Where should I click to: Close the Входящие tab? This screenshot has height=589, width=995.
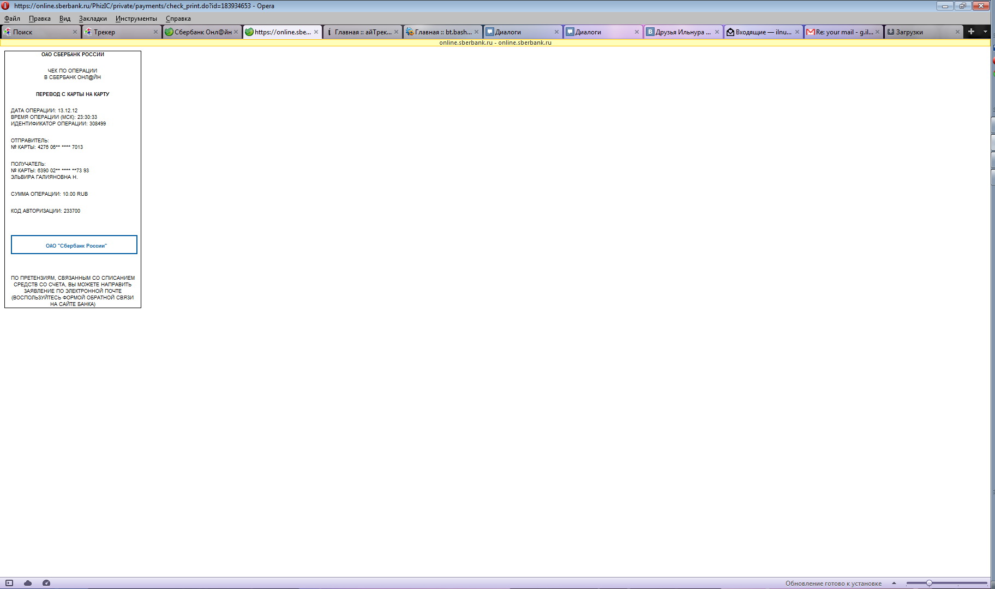[797, 32]
